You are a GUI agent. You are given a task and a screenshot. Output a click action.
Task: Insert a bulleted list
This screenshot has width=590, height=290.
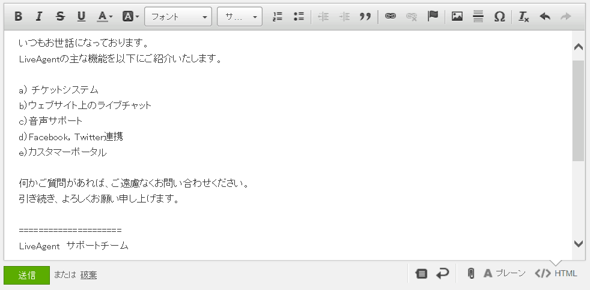coord(299,17)
